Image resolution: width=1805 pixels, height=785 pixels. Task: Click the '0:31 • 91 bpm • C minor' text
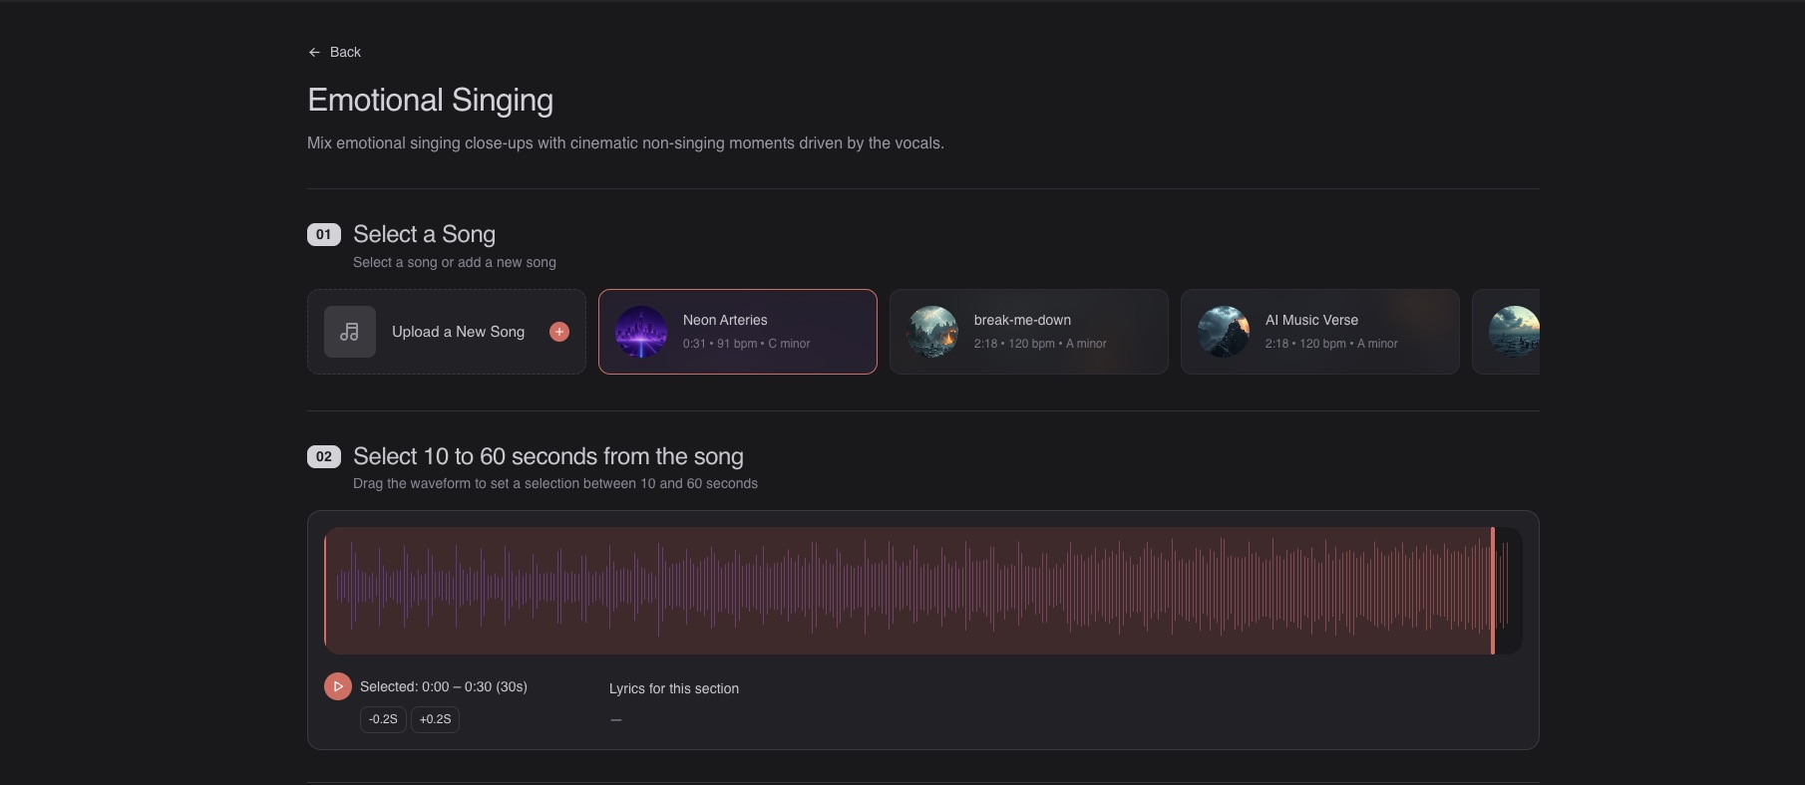[747, 344]
